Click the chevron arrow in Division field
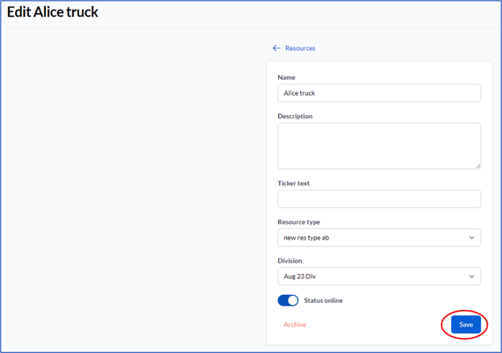 coord(471,277)
